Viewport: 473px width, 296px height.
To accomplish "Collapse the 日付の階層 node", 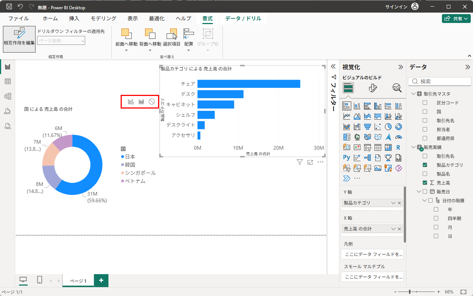I will coord(425,200).
